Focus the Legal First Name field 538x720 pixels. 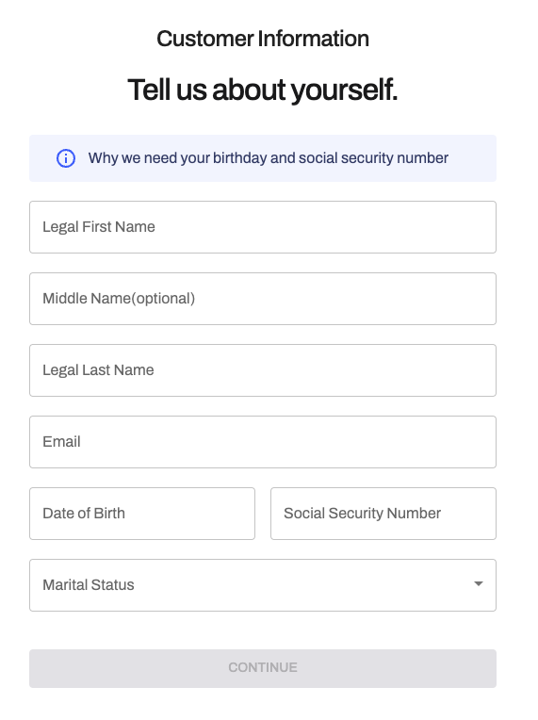pyautogui.click(x=263, y=227)
